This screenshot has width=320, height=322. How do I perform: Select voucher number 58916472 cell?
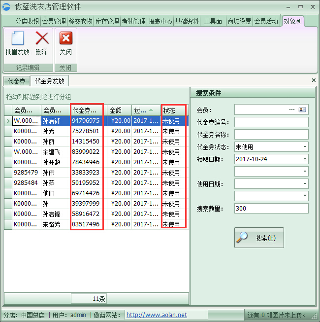point(88,214)
